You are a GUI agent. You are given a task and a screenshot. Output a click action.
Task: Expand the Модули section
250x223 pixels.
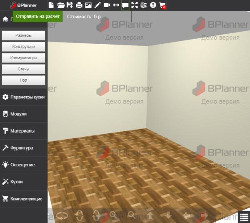point(24,114)
